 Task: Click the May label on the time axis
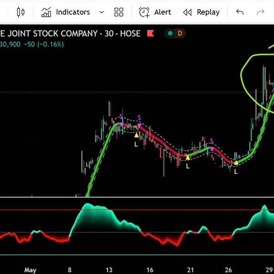(31, 270)
